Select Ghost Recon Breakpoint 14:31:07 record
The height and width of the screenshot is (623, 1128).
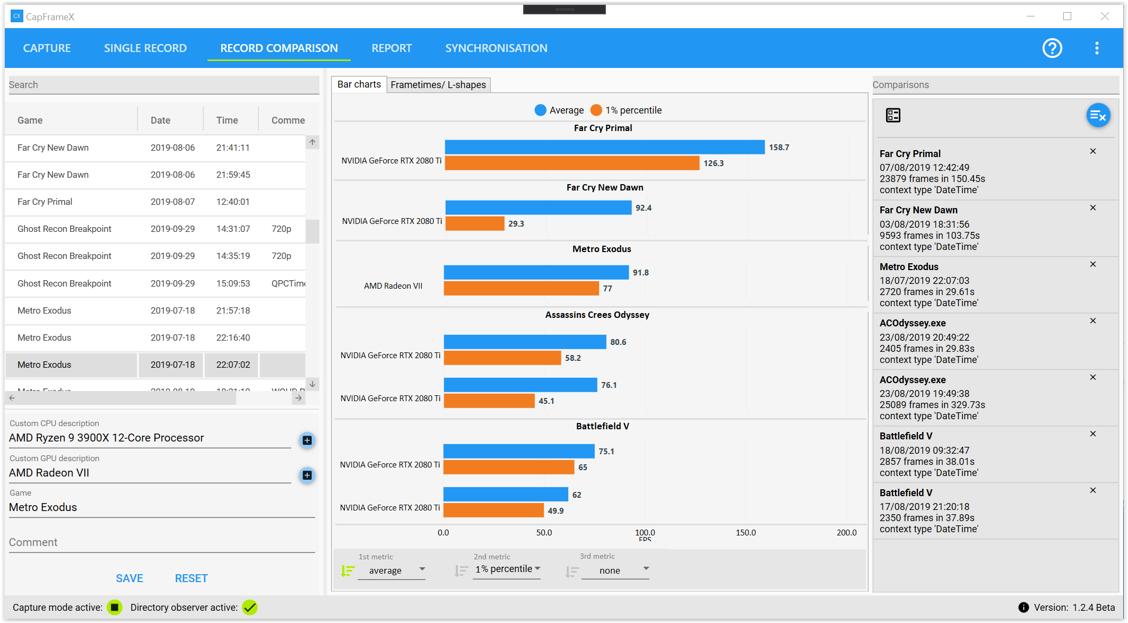[155, 229]
